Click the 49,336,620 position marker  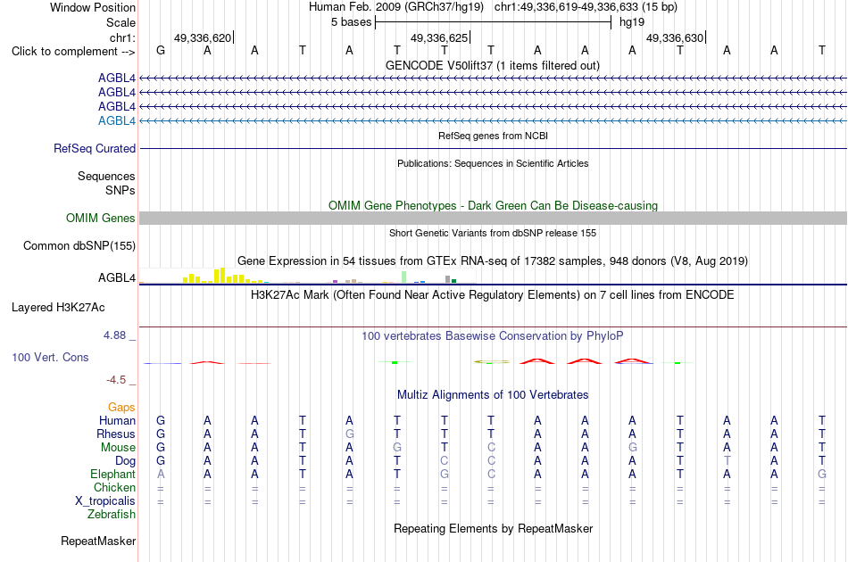[203, 37]
